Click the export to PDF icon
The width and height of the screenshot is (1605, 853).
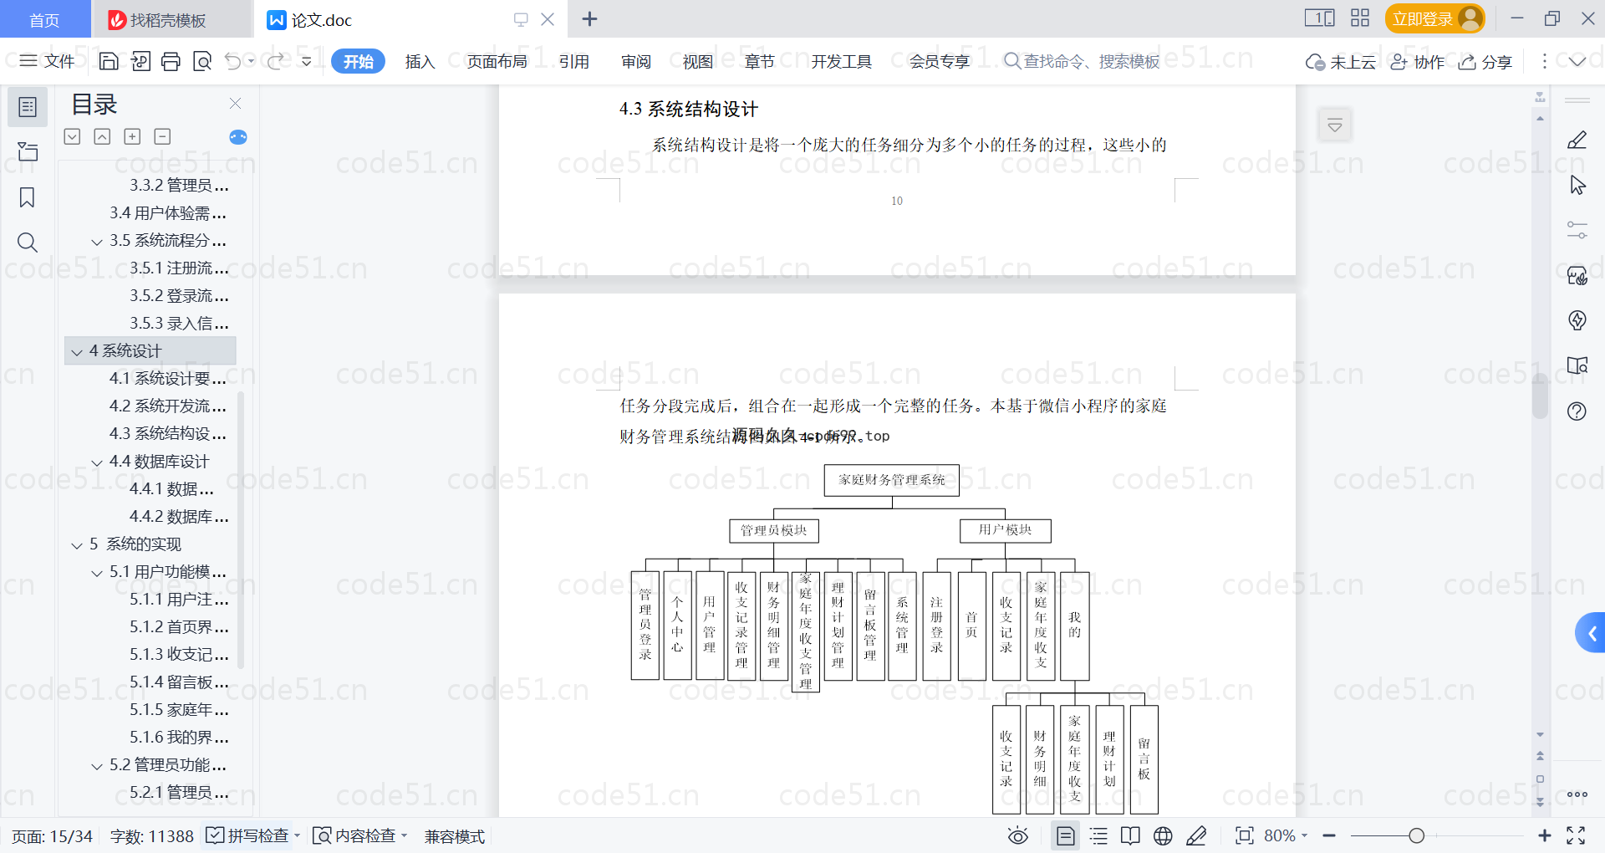140,61
